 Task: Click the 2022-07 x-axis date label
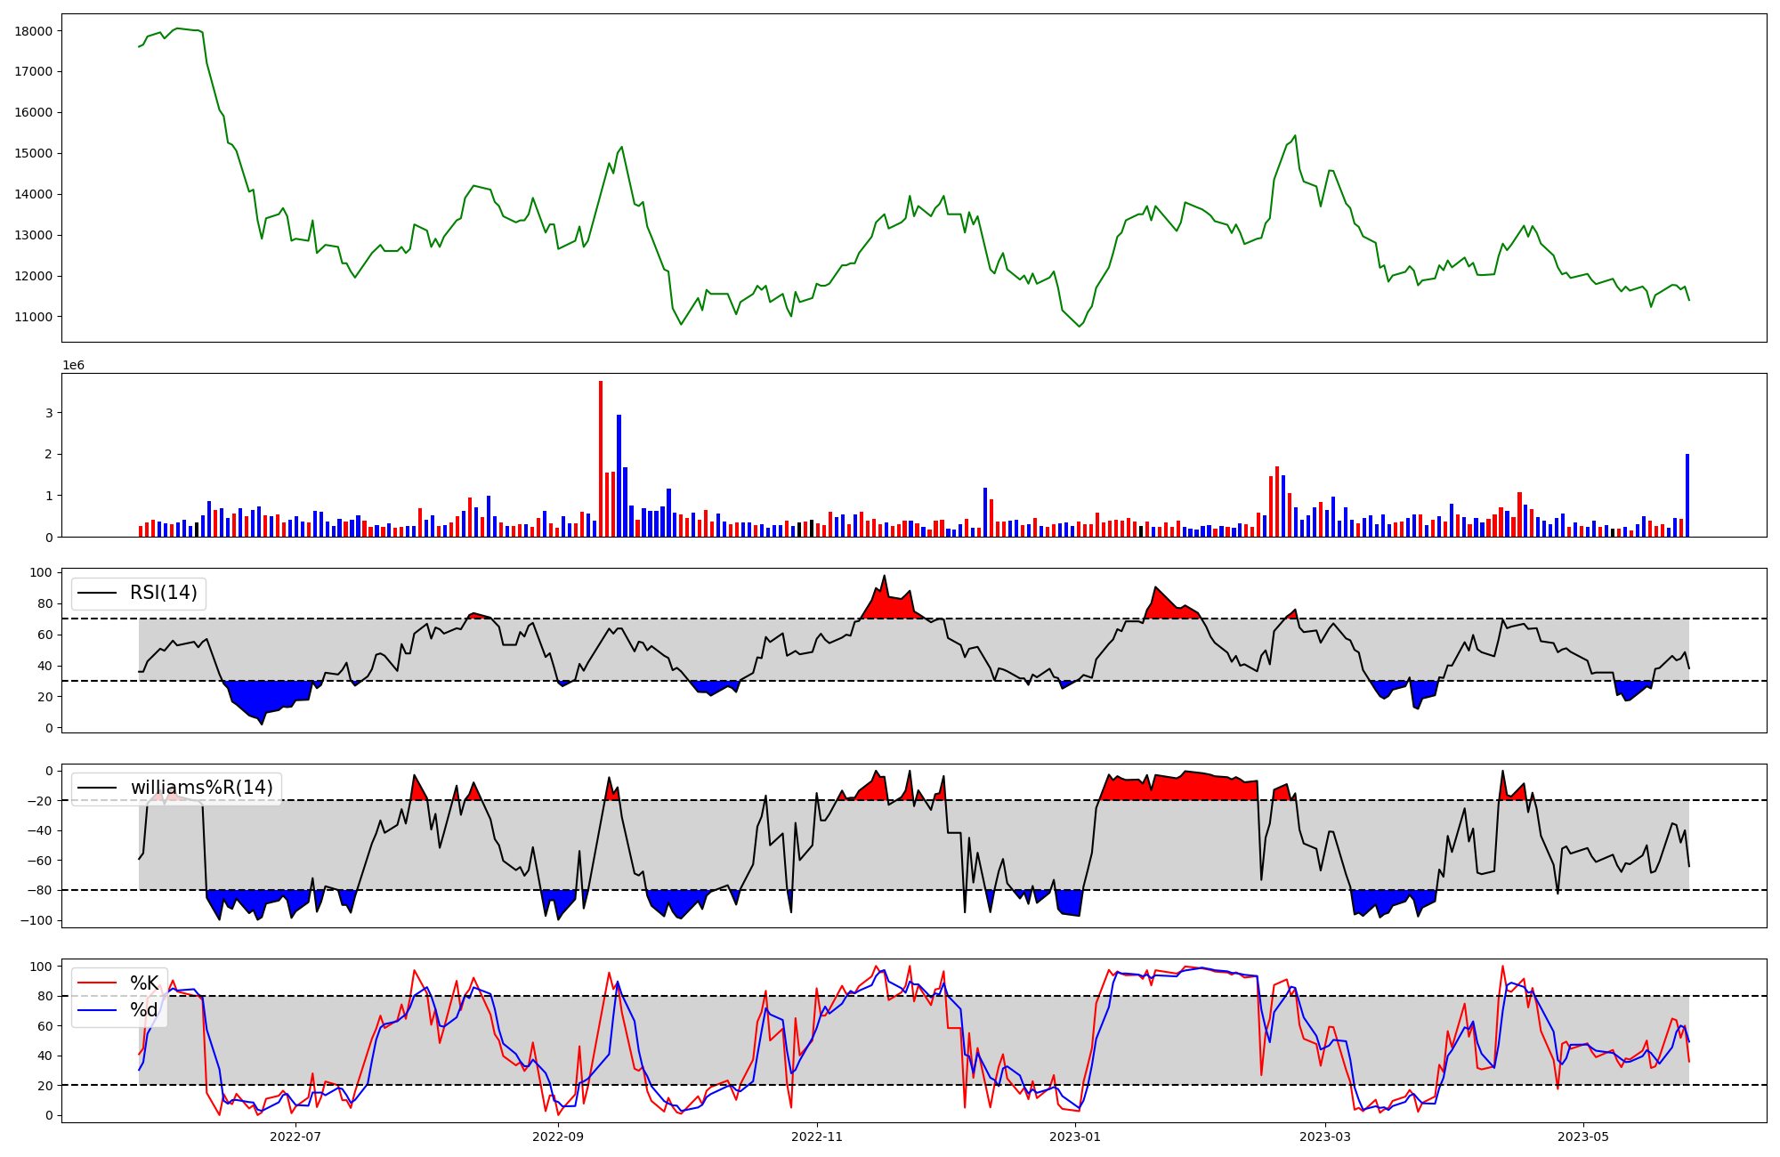click(x=295, y=1137)
